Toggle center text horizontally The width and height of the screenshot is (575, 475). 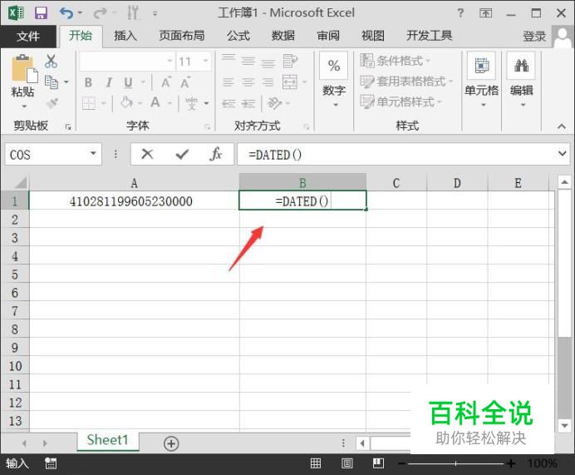point(248,82)
